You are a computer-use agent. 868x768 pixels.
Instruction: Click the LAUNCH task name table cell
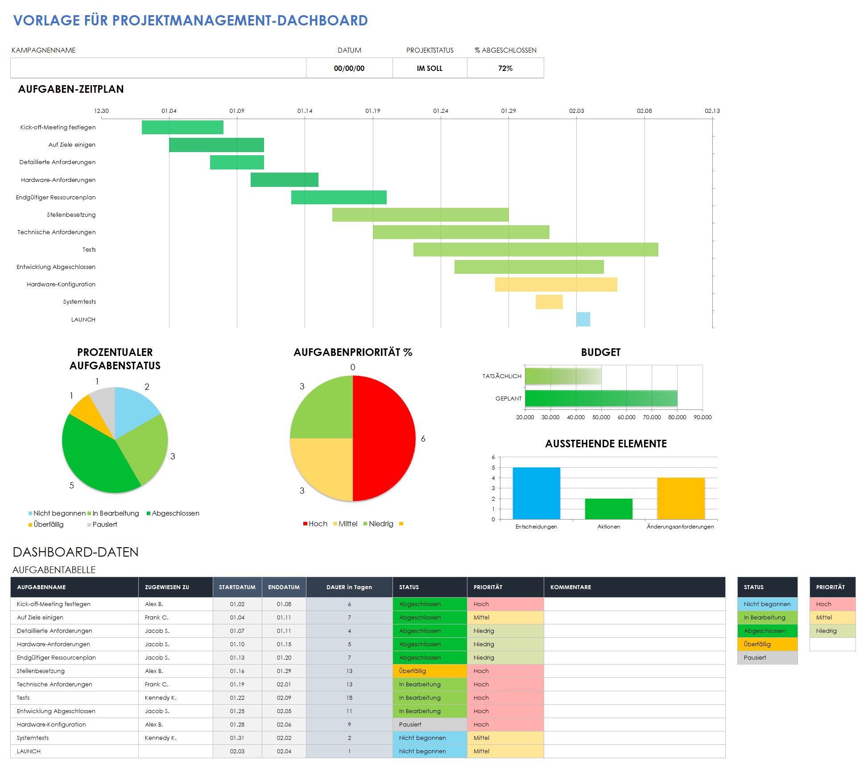coord(74,751)
